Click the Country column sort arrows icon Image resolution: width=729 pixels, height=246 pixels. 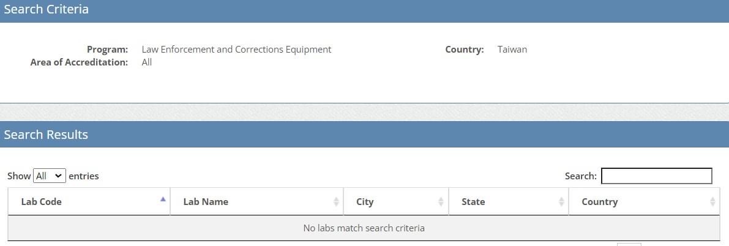[712, 201]
